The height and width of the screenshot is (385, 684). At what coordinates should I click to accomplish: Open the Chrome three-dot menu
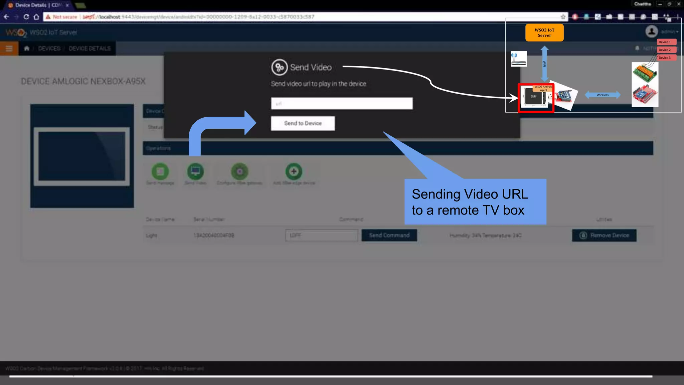(678, 17)
